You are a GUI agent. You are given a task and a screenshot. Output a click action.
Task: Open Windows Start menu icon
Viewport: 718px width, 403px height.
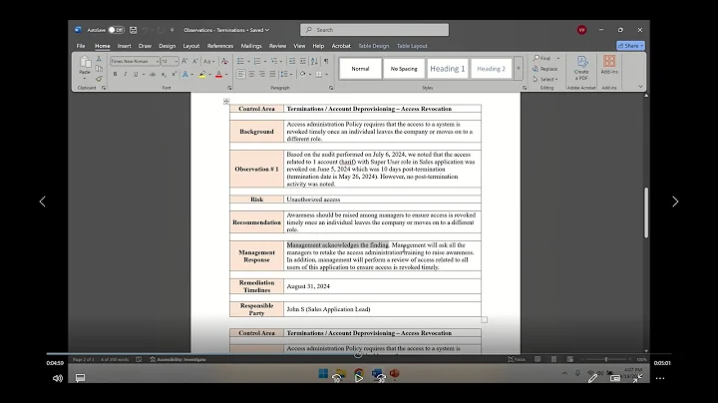(x=323, y=374)
